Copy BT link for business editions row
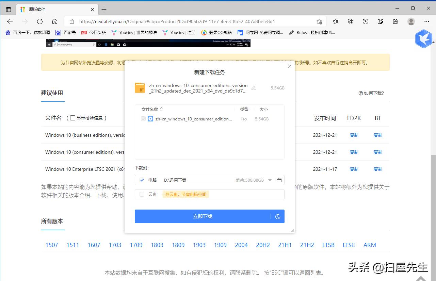This screenshot has height=281, width=436. (378, 135)
